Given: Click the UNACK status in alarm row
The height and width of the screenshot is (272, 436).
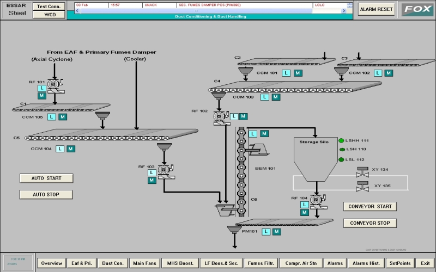Looking at the screenshot, I should 151,5.
